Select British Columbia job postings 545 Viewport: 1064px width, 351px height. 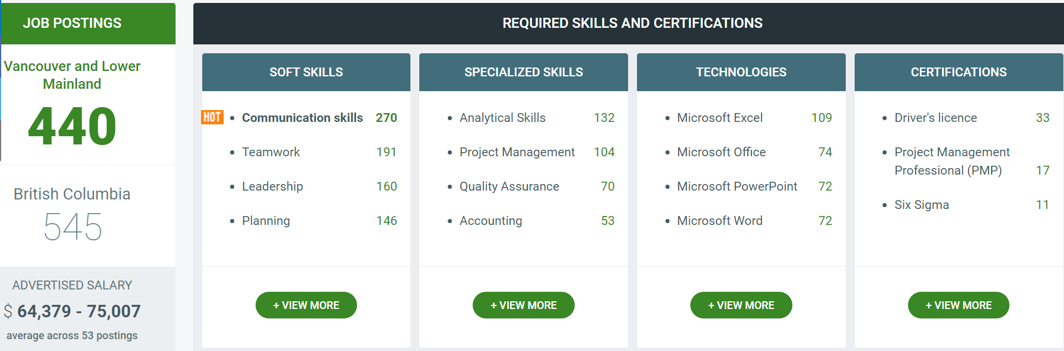tap(72, 227)
